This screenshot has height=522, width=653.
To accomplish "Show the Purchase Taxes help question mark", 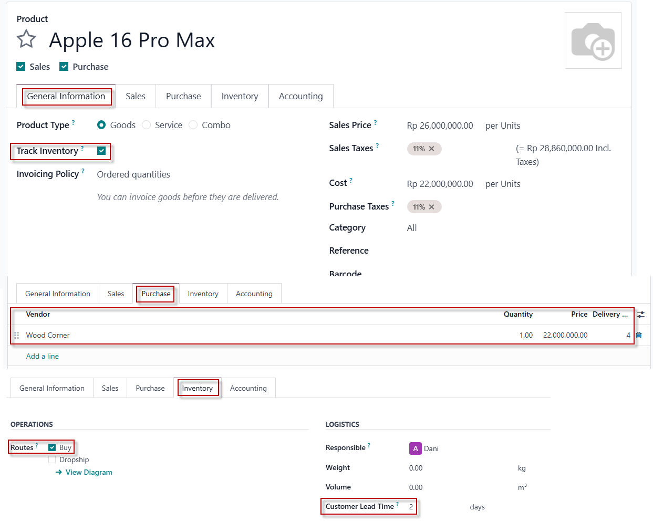I will click(393, 203).
